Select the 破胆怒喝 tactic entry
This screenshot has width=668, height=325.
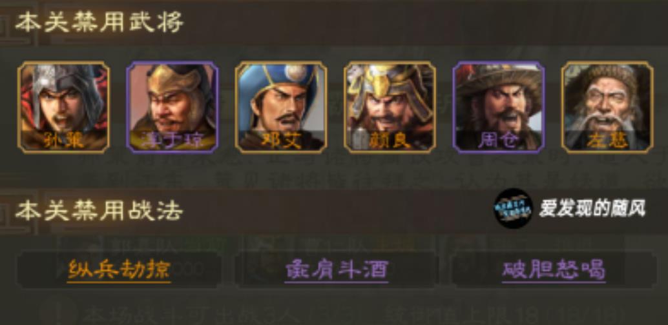[x=554, y=270]
